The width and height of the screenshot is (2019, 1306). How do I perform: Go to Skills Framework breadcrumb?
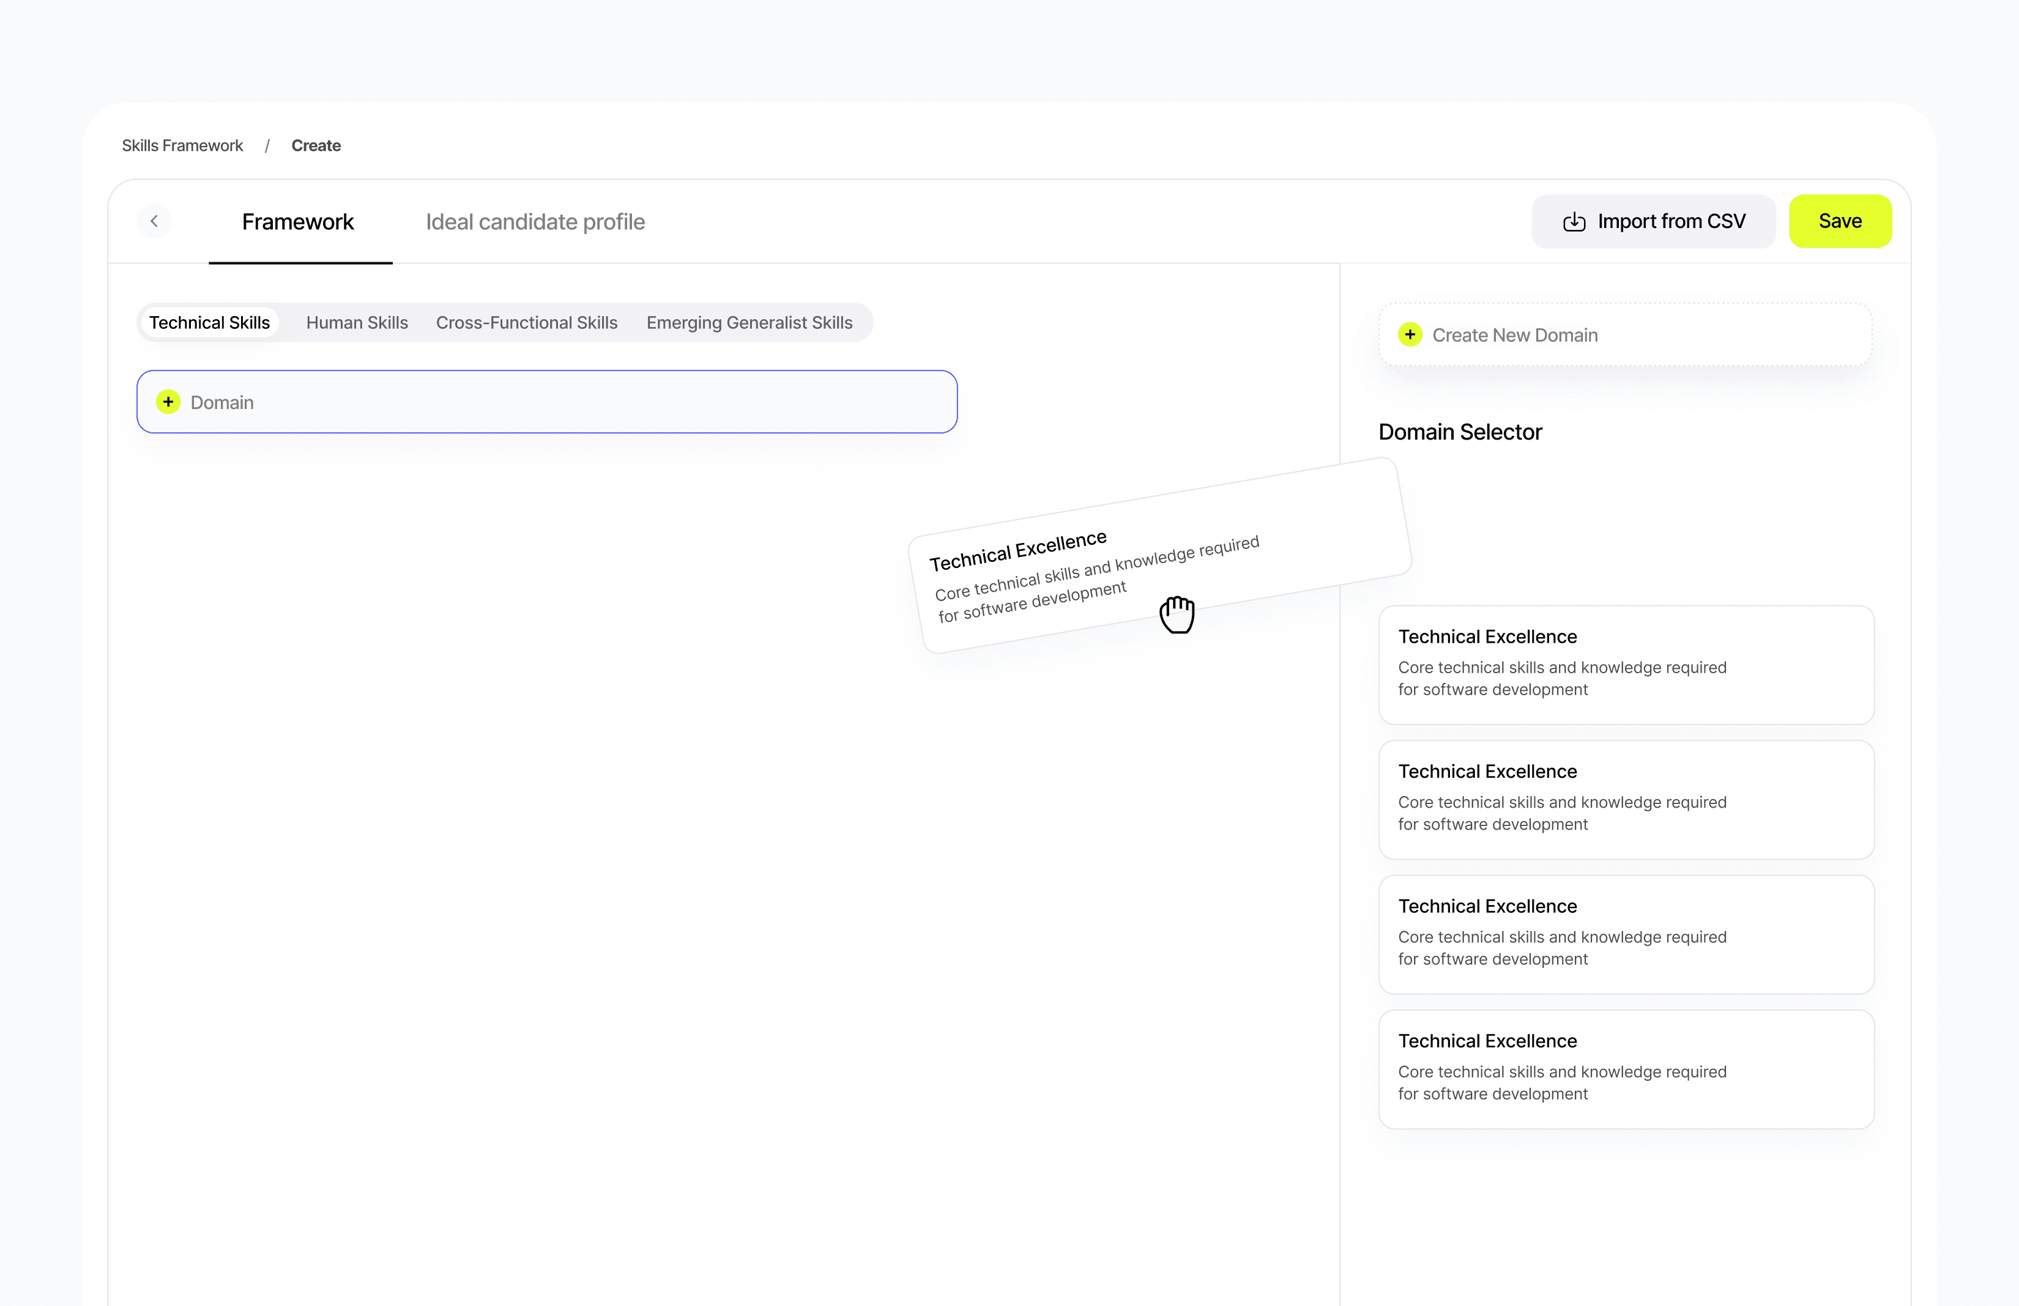[182, 145]
